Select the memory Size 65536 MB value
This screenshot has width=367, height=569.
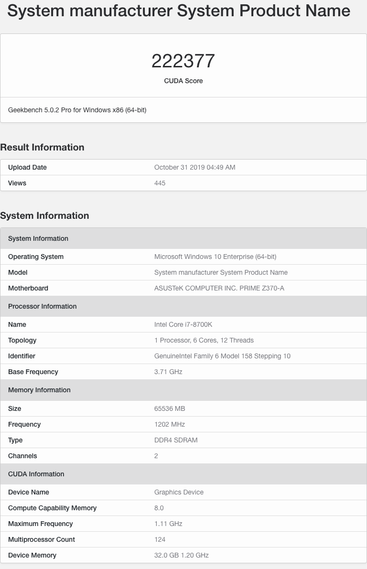(170, 408)
